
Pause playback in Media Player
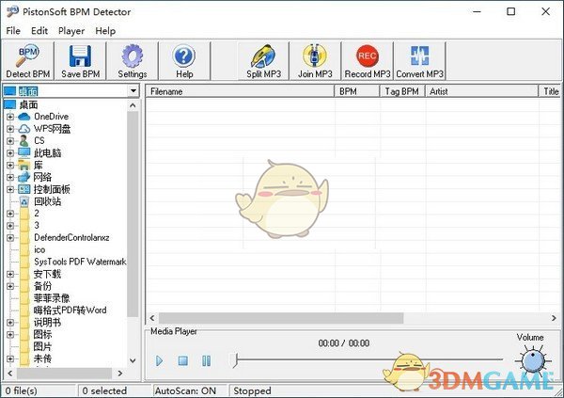(x=207, y=360)
